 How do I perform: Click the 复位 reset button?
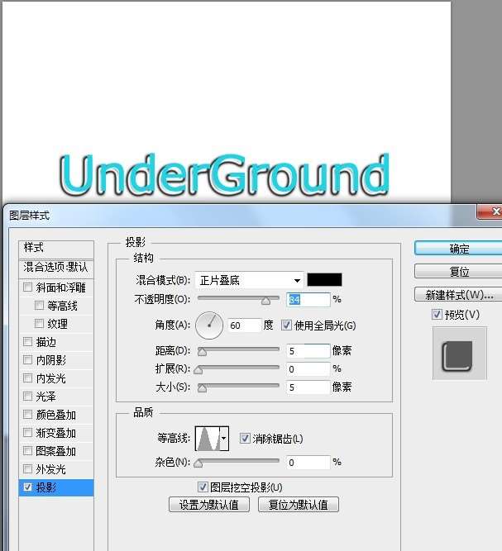click(x=458, y=271)
